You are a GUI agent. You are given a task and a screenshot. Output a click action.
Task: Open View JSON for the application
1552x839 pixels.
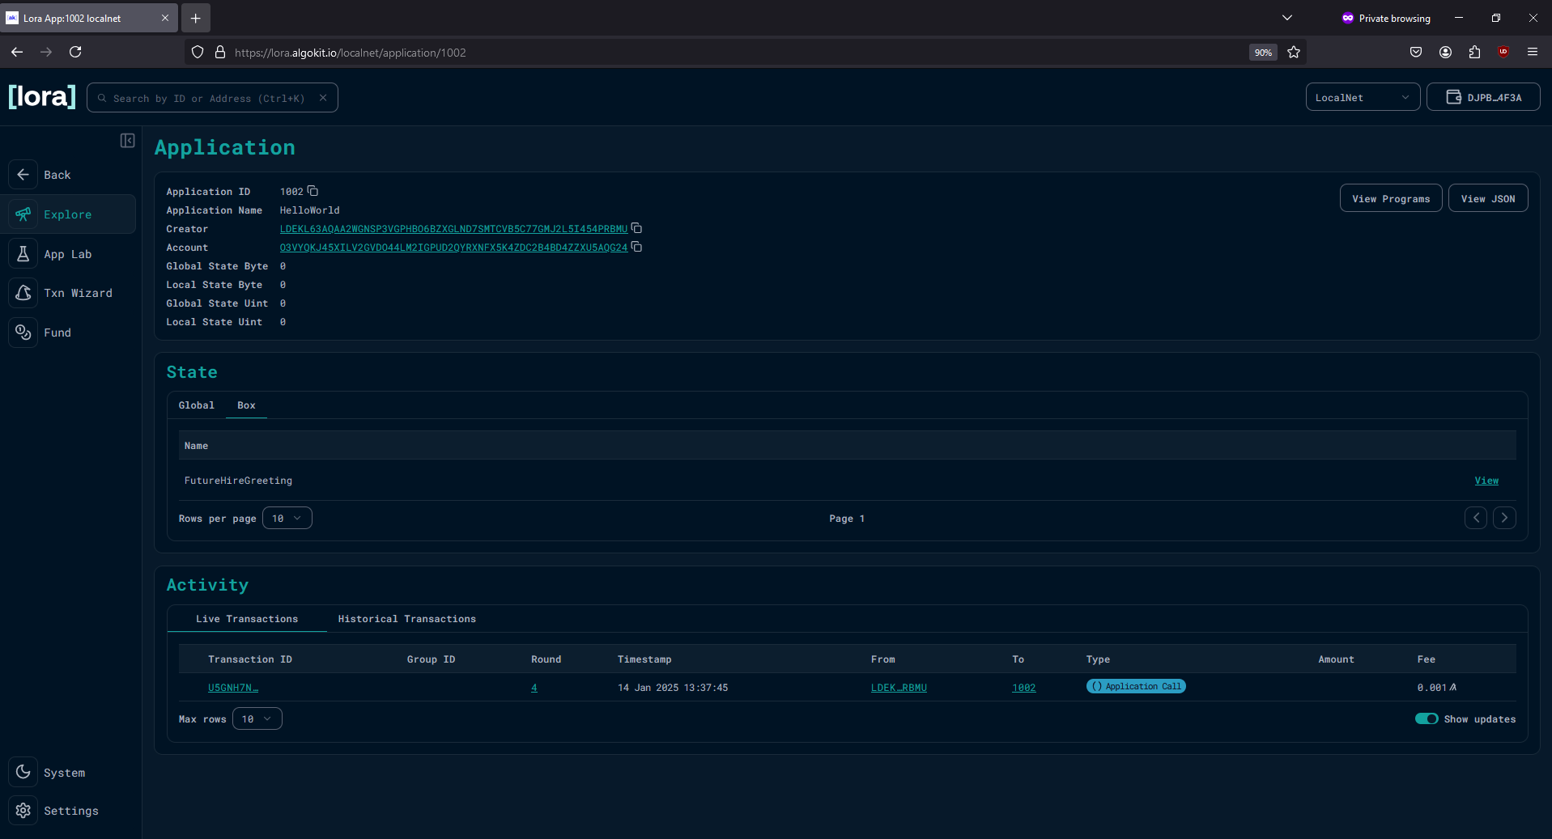coord(1487,197)
